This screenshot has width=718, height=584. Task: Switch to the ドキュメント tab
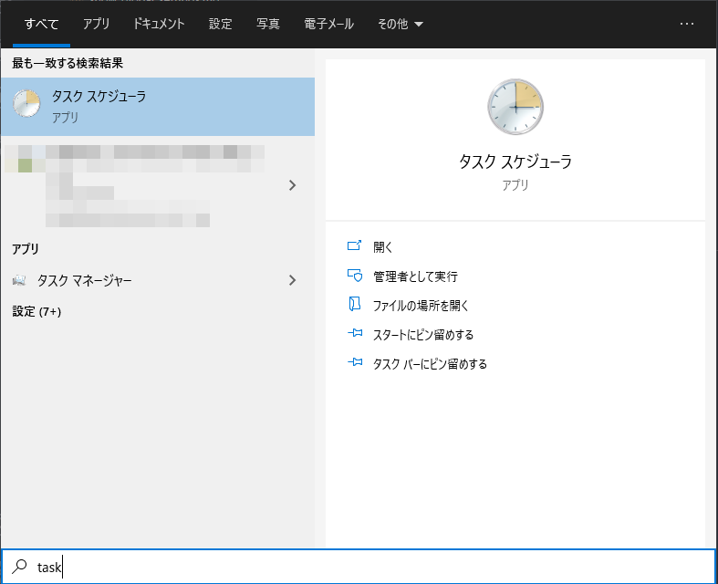point(159,24)
